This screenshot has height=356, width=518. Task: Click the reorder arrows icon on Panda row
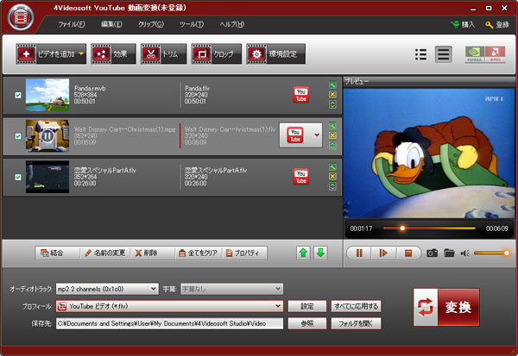click(x=332, y=104)
